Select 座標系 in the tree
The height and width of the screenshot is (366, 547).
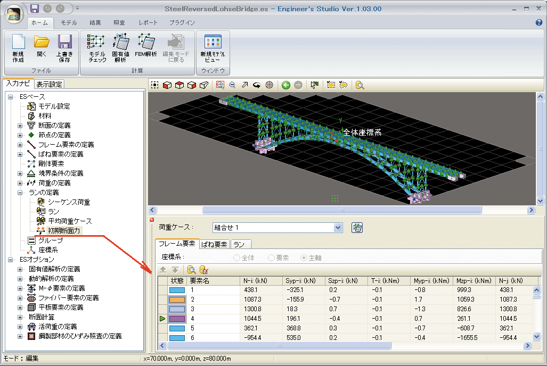coord(48,250)
